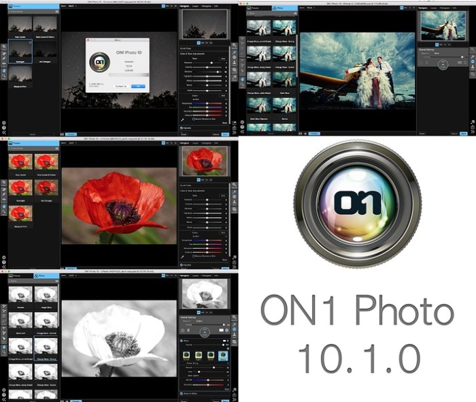The image size is (476, 402).
Task: Click Preview button below wedding photo
Action: coord(314,134)
